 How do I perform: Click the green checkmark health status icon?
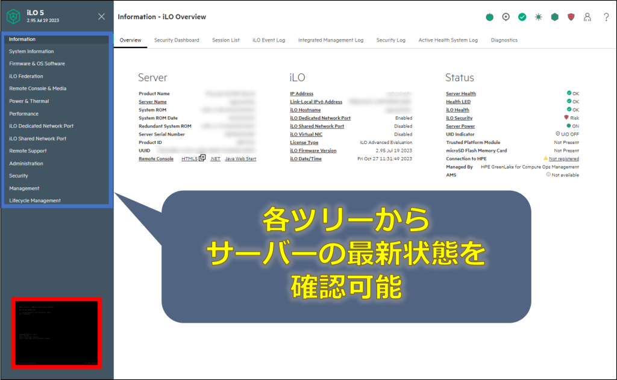pyautogui.click(x=522, y=17)
